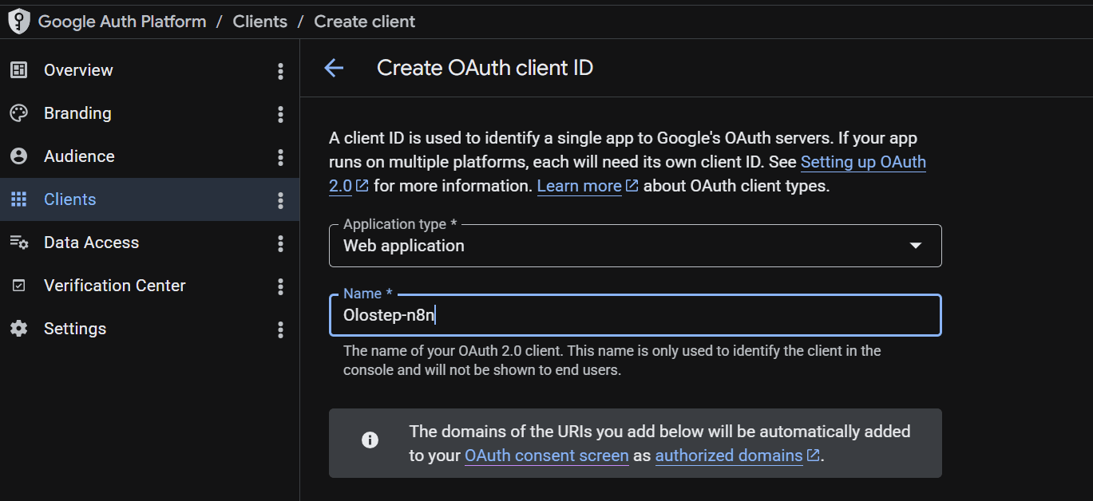Open the three-dot menu beside Branding
The height and width of the screenshot is (501, 1093).
click(280, 114)
